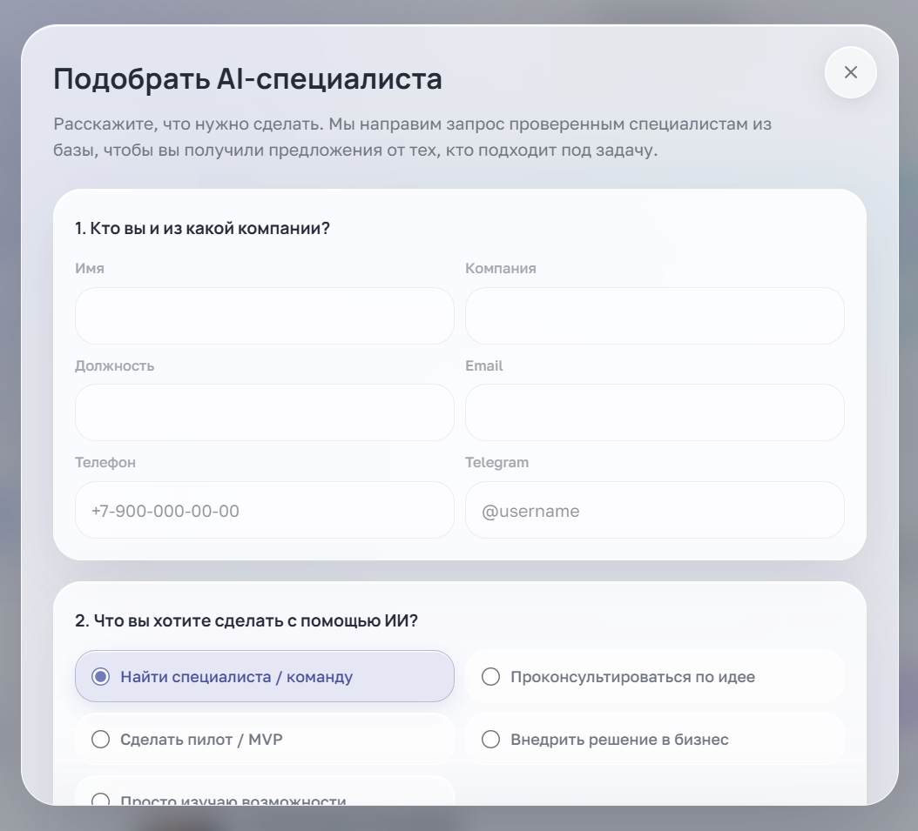Focus the Должность text field
Screen dimensions: 918x831
coord(264,412)
